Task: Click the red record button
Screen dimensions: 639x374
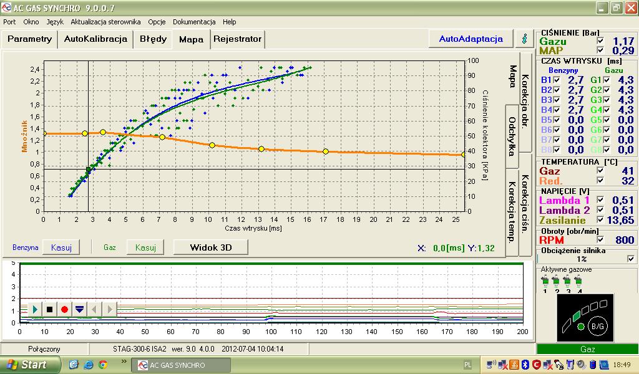Action: point(64,309)
